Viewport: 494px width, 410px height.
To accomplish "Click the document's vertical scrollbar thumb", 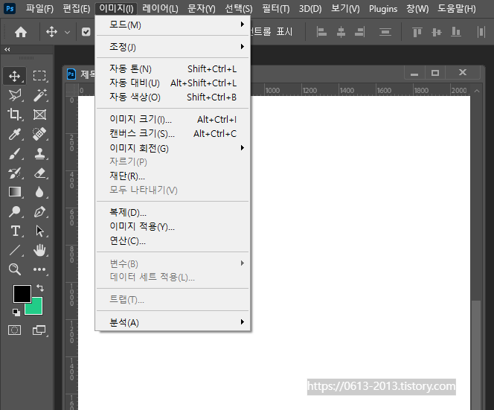I will tap(476, 354).
